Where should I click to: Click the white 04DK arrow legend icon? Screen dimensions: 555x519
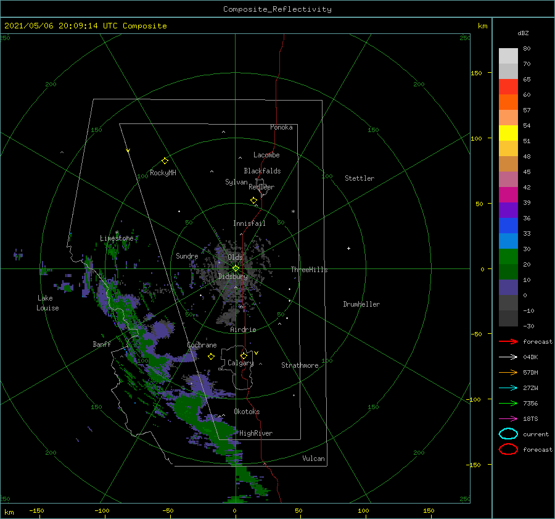click(x=508, y=357)
